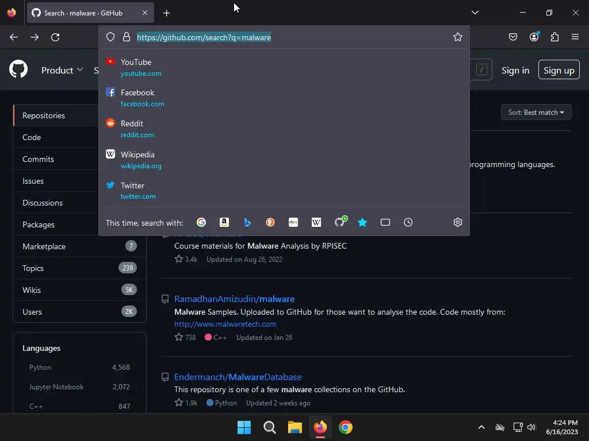This screenshot has height=441, width=589.
Task: Open a new tab
Action: click(167, 13)
